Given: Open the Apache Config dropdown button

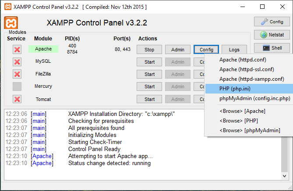Looking at the screenshot, I should click(206, 50).
